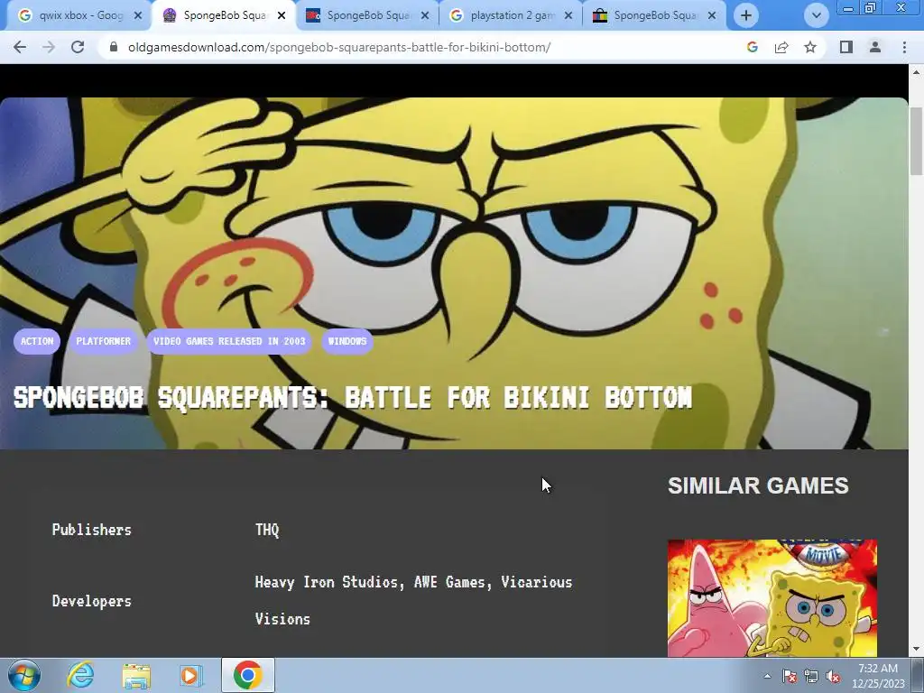Click the page vertical scrollbar thumb
This screenshot has height=693, width=924.
click(916, 142)
